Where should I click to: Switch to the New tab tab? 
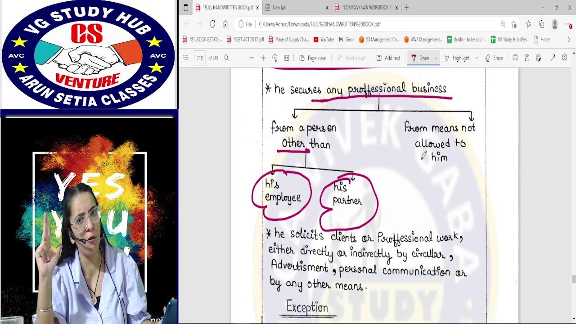(297, 8)
